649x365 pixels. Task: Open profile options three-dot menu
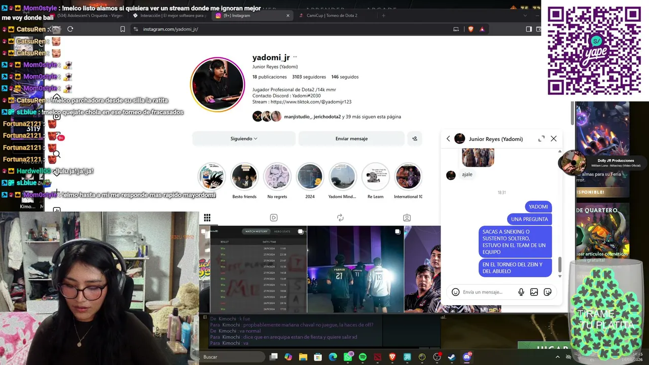point(295,57)
